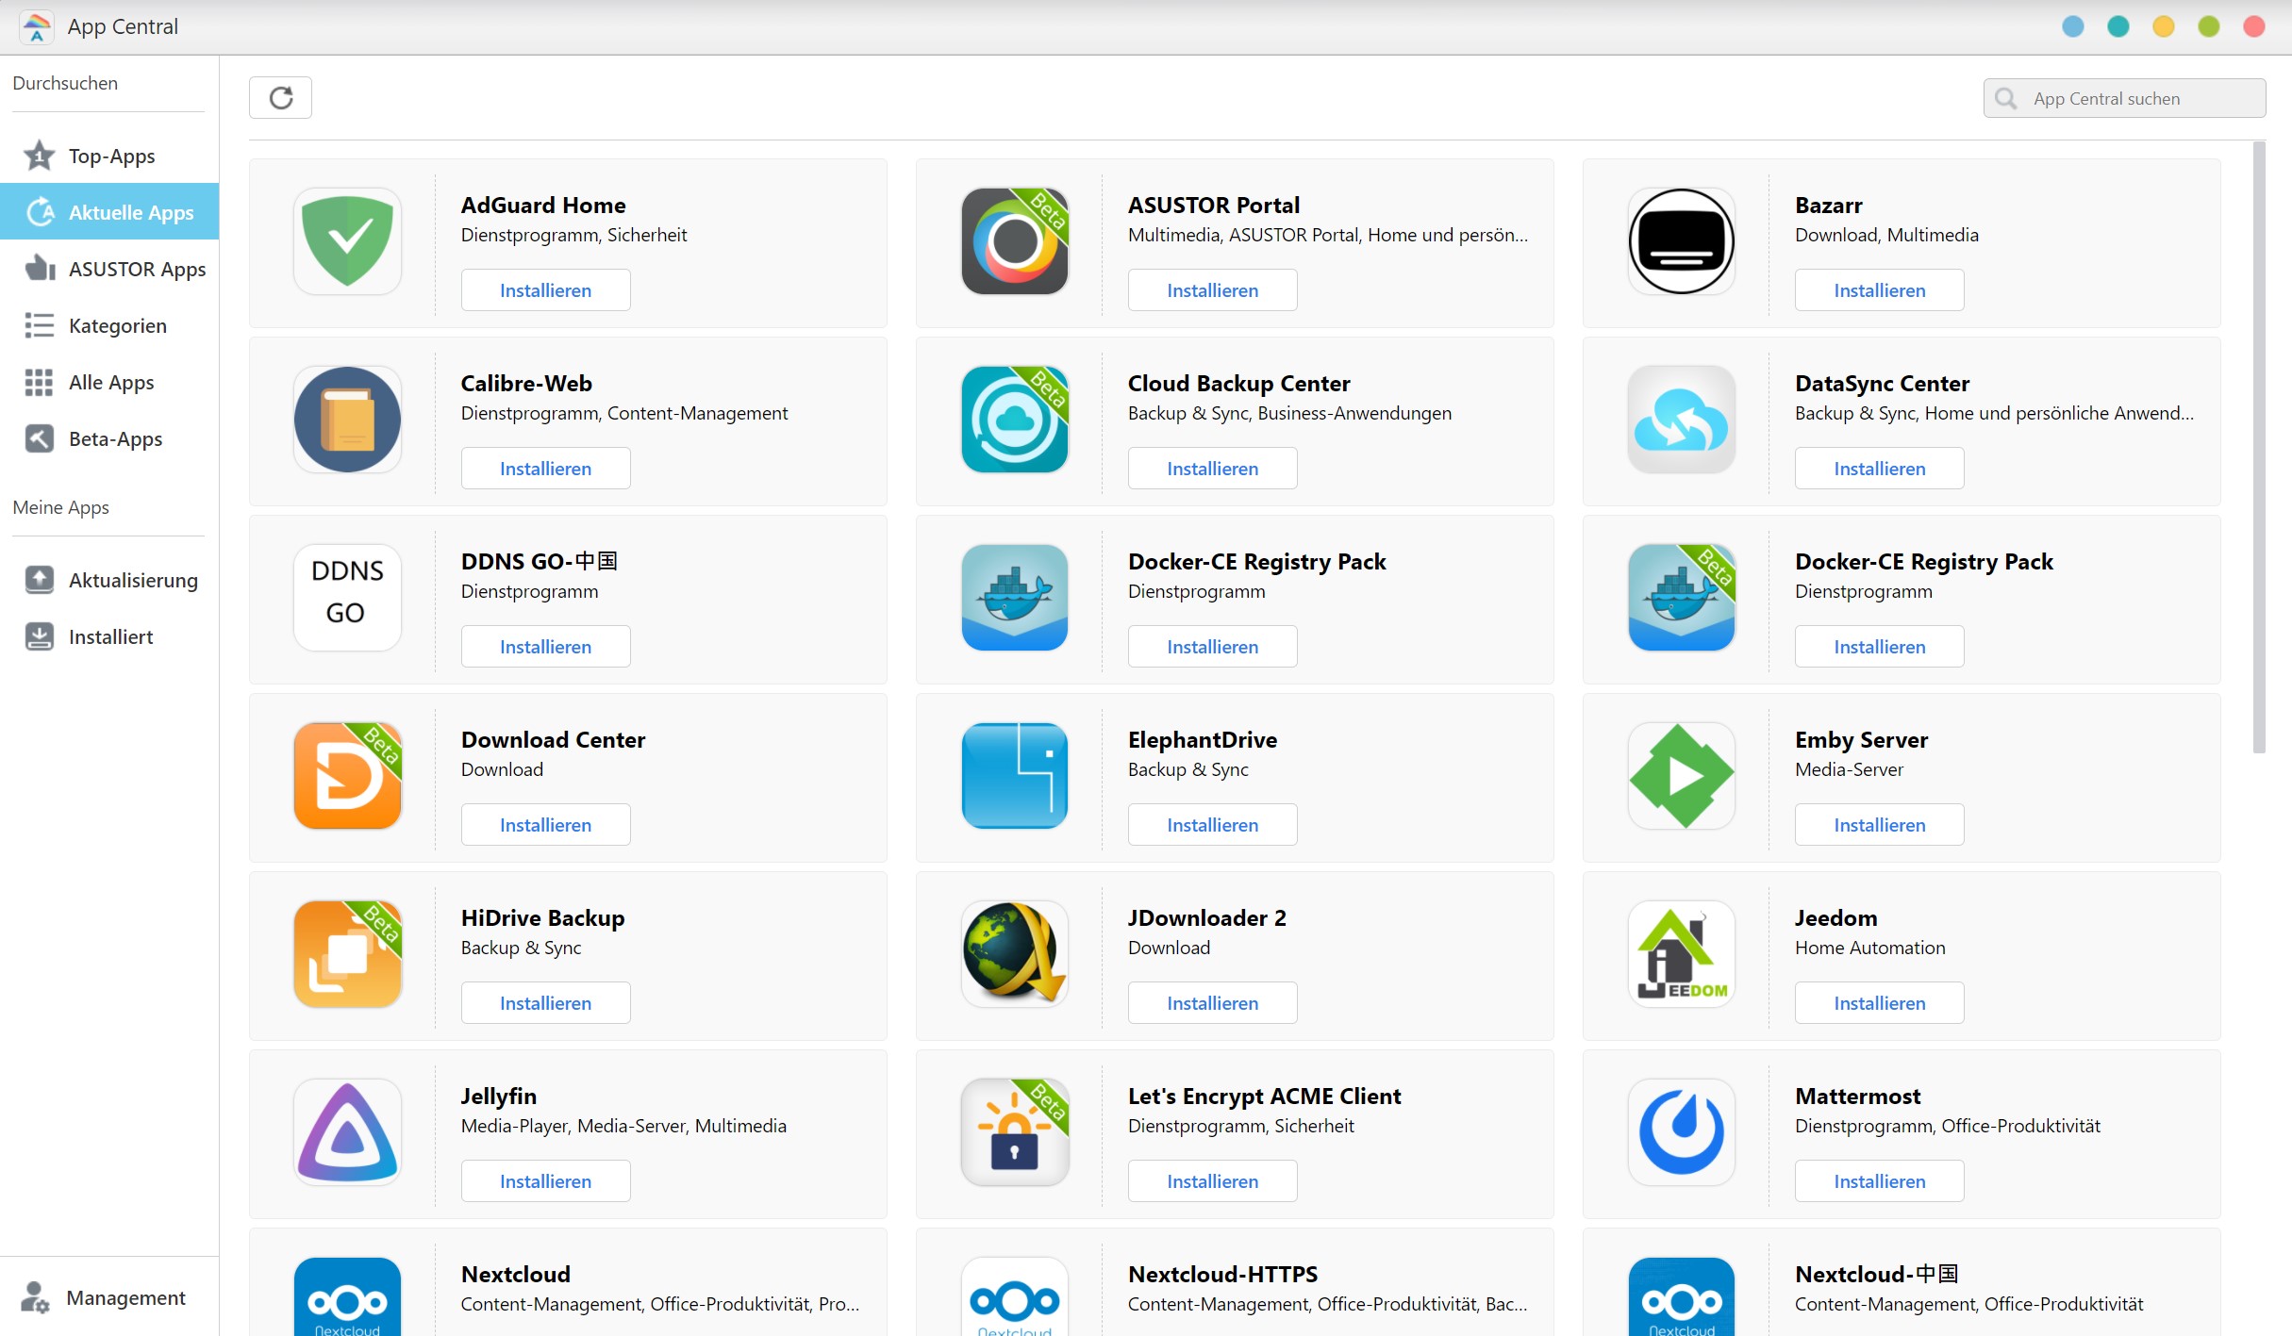Click the Jellyfin app title
The height and width of the screenshot is (1336, 2292).
(498, 1097)
